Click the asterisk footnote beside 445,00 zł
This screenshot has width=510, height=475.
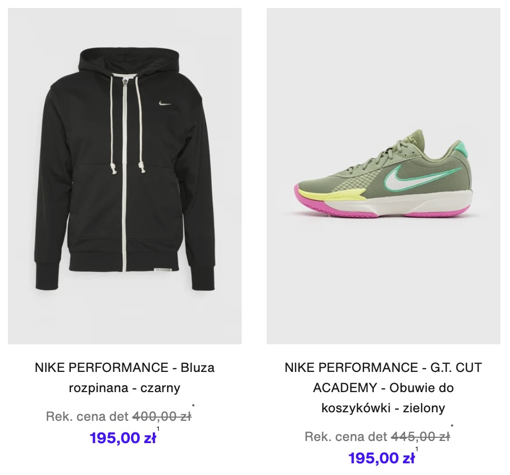click(452, 426)
